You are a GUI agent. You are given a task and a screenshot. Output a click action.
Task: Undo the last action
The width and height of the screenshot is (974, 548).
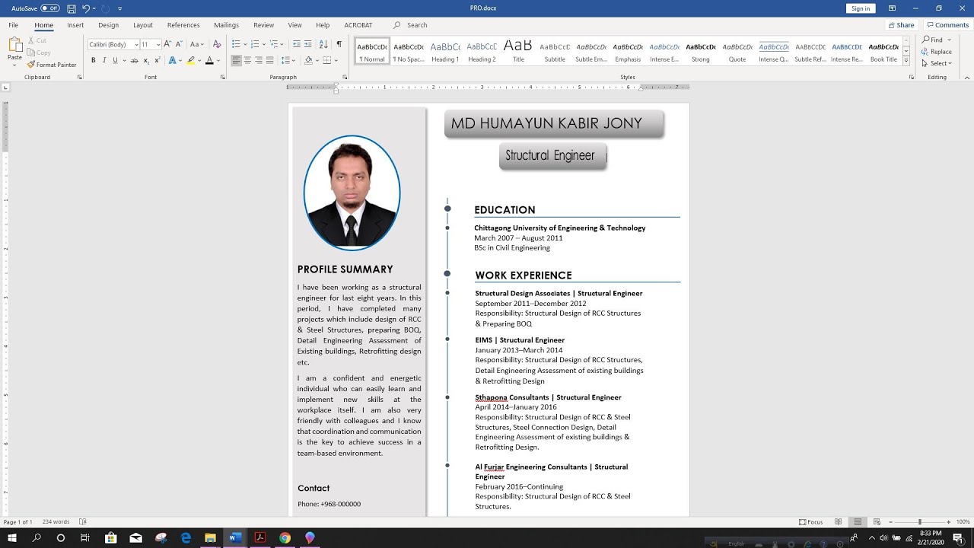click(x=85, y=8)
